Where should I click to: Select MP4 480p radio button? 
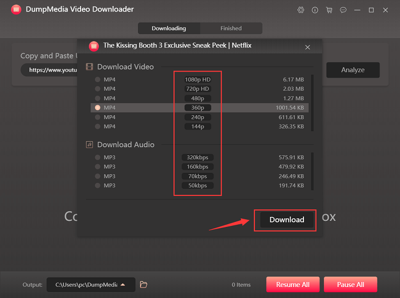pos(97,98)
